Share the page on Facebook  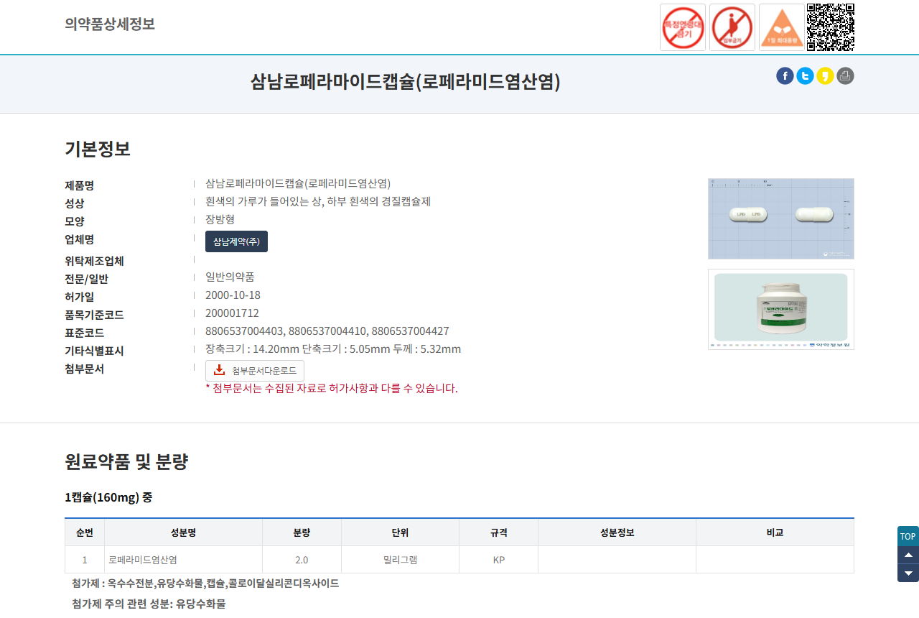tap(785, 76)
